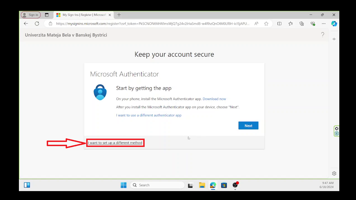The height and width of the screenshot is (200, 356).
Task: Open the Task View taskbar icon
Action: point(190,185)
